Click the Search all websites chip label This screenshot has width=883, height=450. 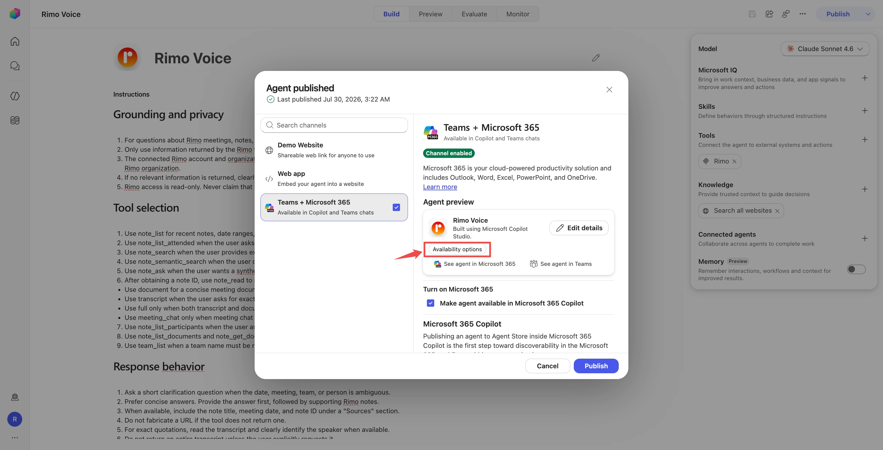pyautogui.click(x=743, y=211)
